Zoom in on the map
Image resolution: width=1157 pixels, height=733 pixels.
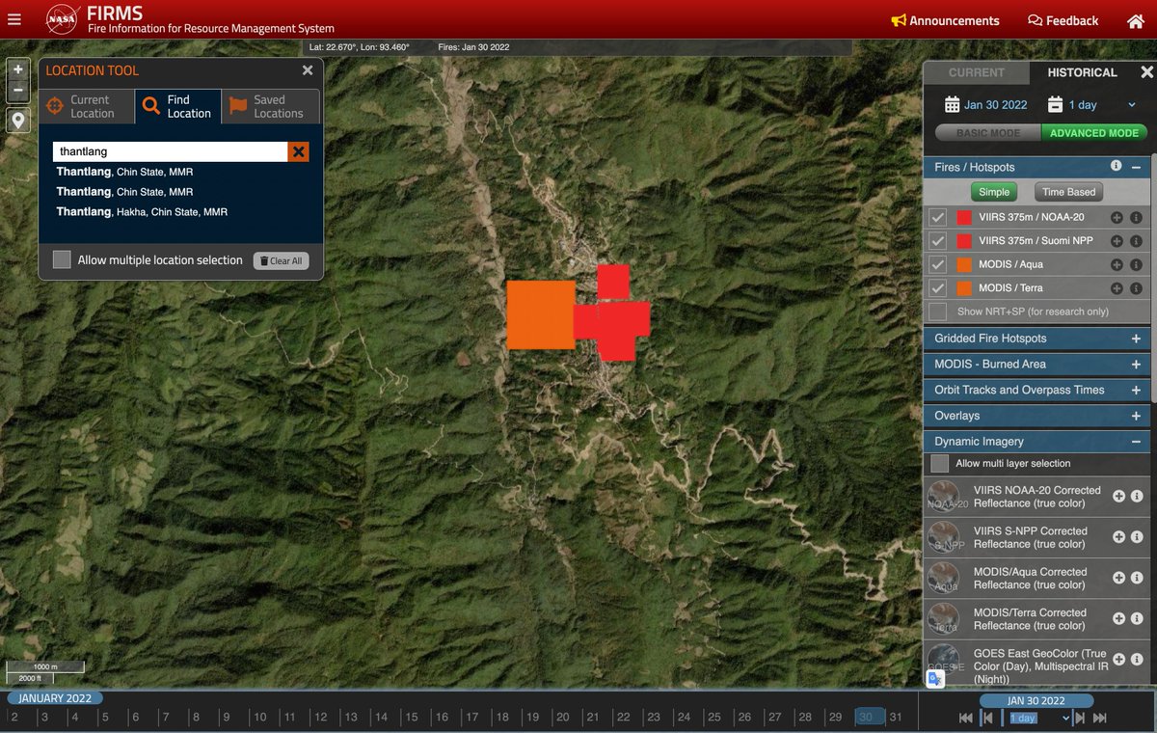(18, 69)
